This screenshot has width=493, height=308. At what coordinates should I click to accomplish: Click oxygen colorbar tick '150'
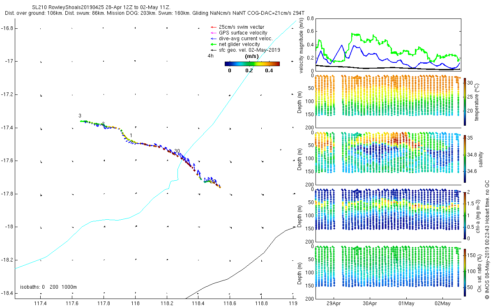(472, 255)
